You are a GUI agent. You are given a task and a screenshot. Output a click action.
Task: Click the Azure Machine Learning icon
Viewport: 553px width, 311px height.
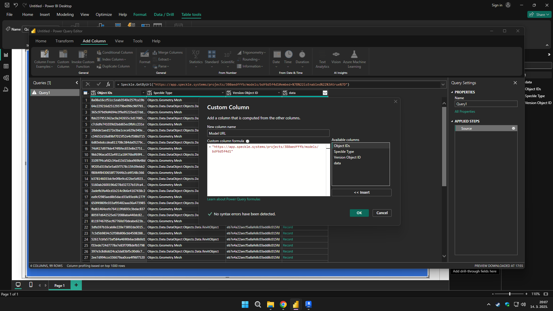tap(354, 54)
